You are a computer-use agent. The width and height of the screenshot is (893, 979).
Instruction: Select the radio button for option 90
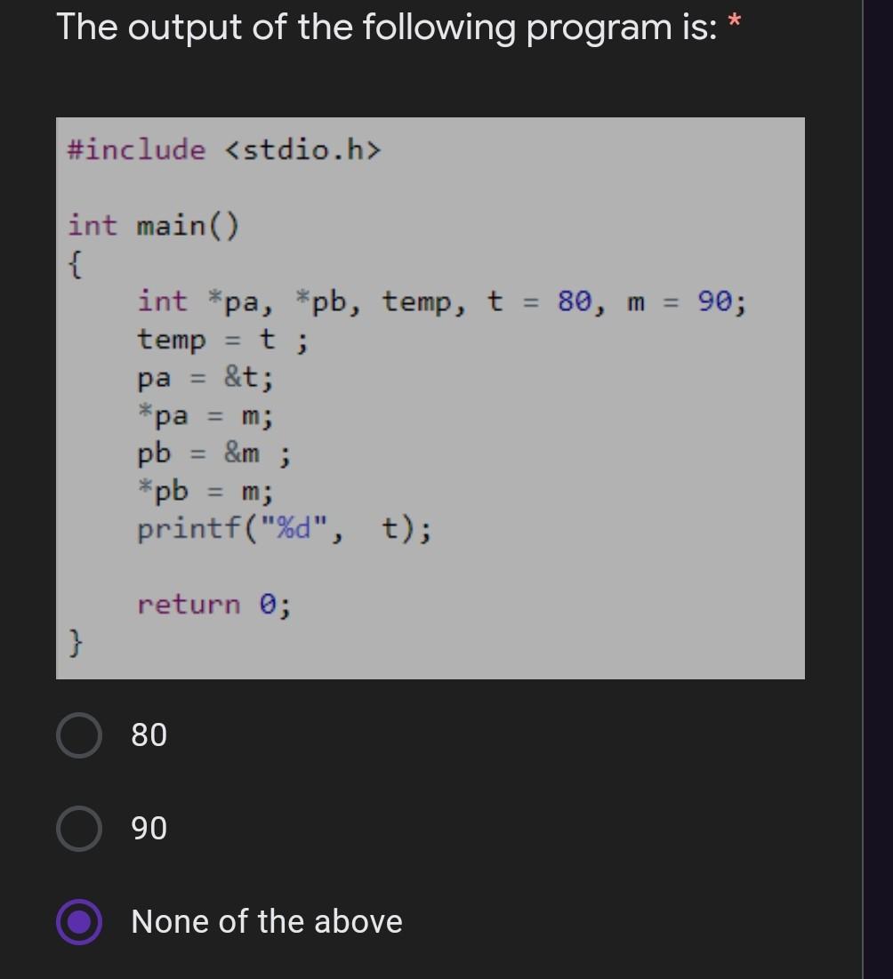click(78, 828)
